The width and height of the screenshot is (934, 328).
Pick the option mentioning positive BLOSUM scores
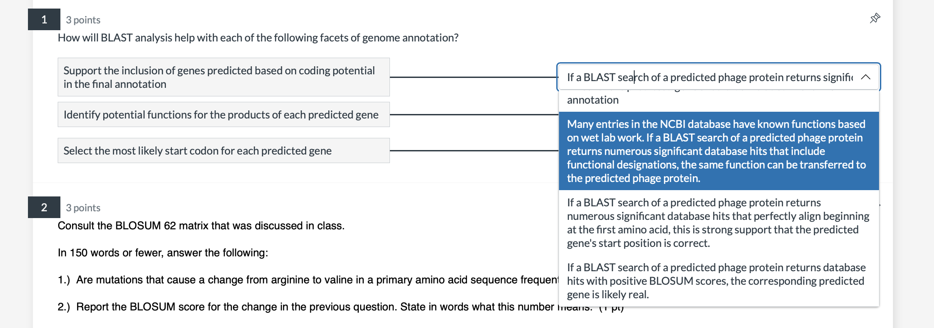tap(716, 281)
